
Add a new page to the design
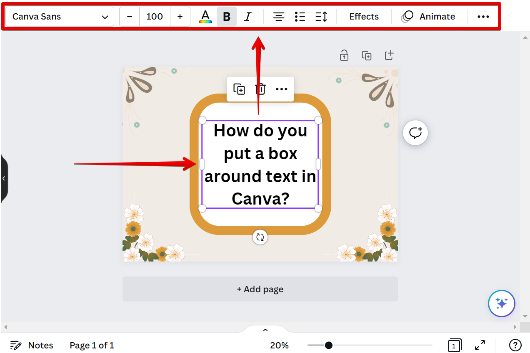[260, 289]
